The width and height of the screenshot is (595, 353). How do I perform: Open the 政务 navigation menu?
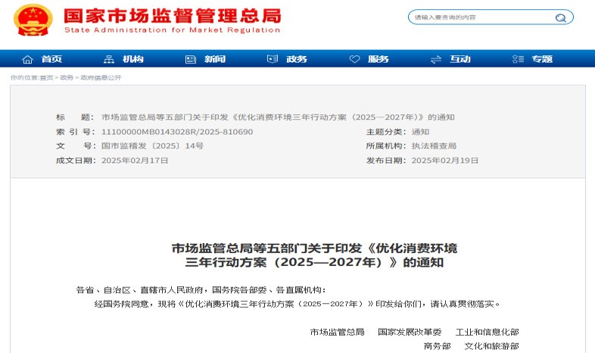tap(297, 59)
